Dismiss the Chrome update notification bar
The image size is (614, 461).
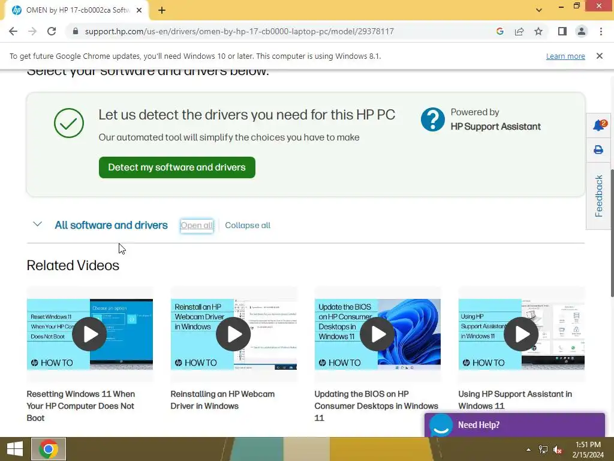(599, 56)
